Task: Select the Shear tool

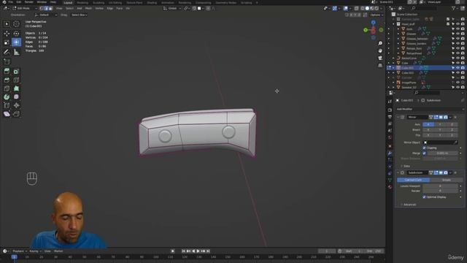Action: point(7,114)
